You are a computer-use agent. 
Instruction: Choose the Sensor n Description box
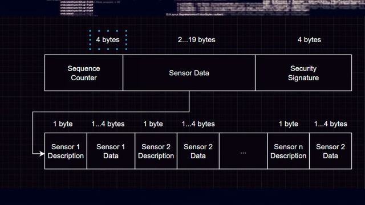289,151
